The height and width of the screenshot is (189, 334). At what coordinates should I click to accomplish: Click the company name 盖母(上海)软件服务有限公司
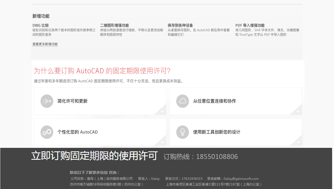[110, 179]
